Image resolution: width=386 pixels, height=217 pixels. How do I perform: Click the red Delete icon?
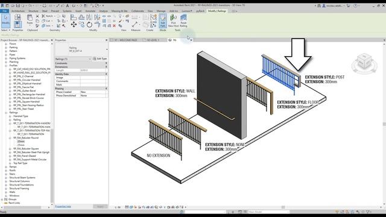coord(114,25)
